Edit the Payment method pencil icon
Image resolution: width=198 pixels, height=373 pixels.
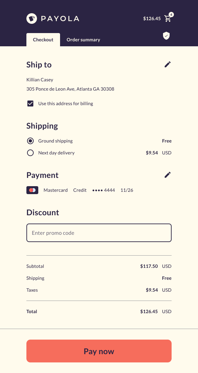point(168,175)
